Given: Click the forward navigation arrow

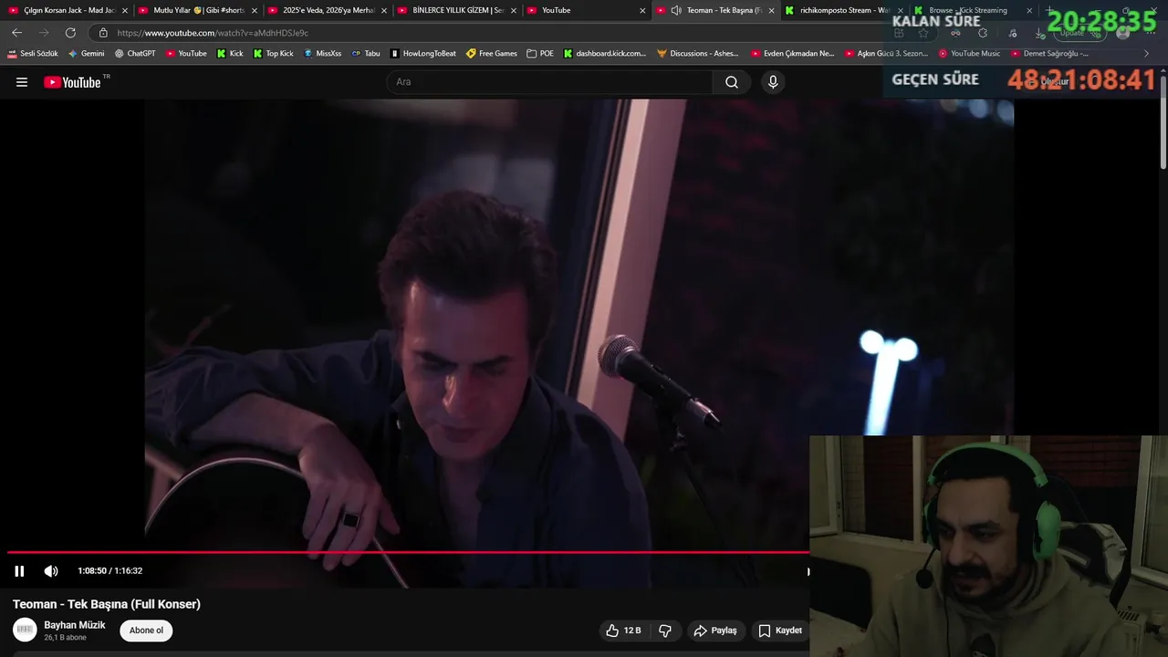Looking at the screenshot, I should (44, 33).
